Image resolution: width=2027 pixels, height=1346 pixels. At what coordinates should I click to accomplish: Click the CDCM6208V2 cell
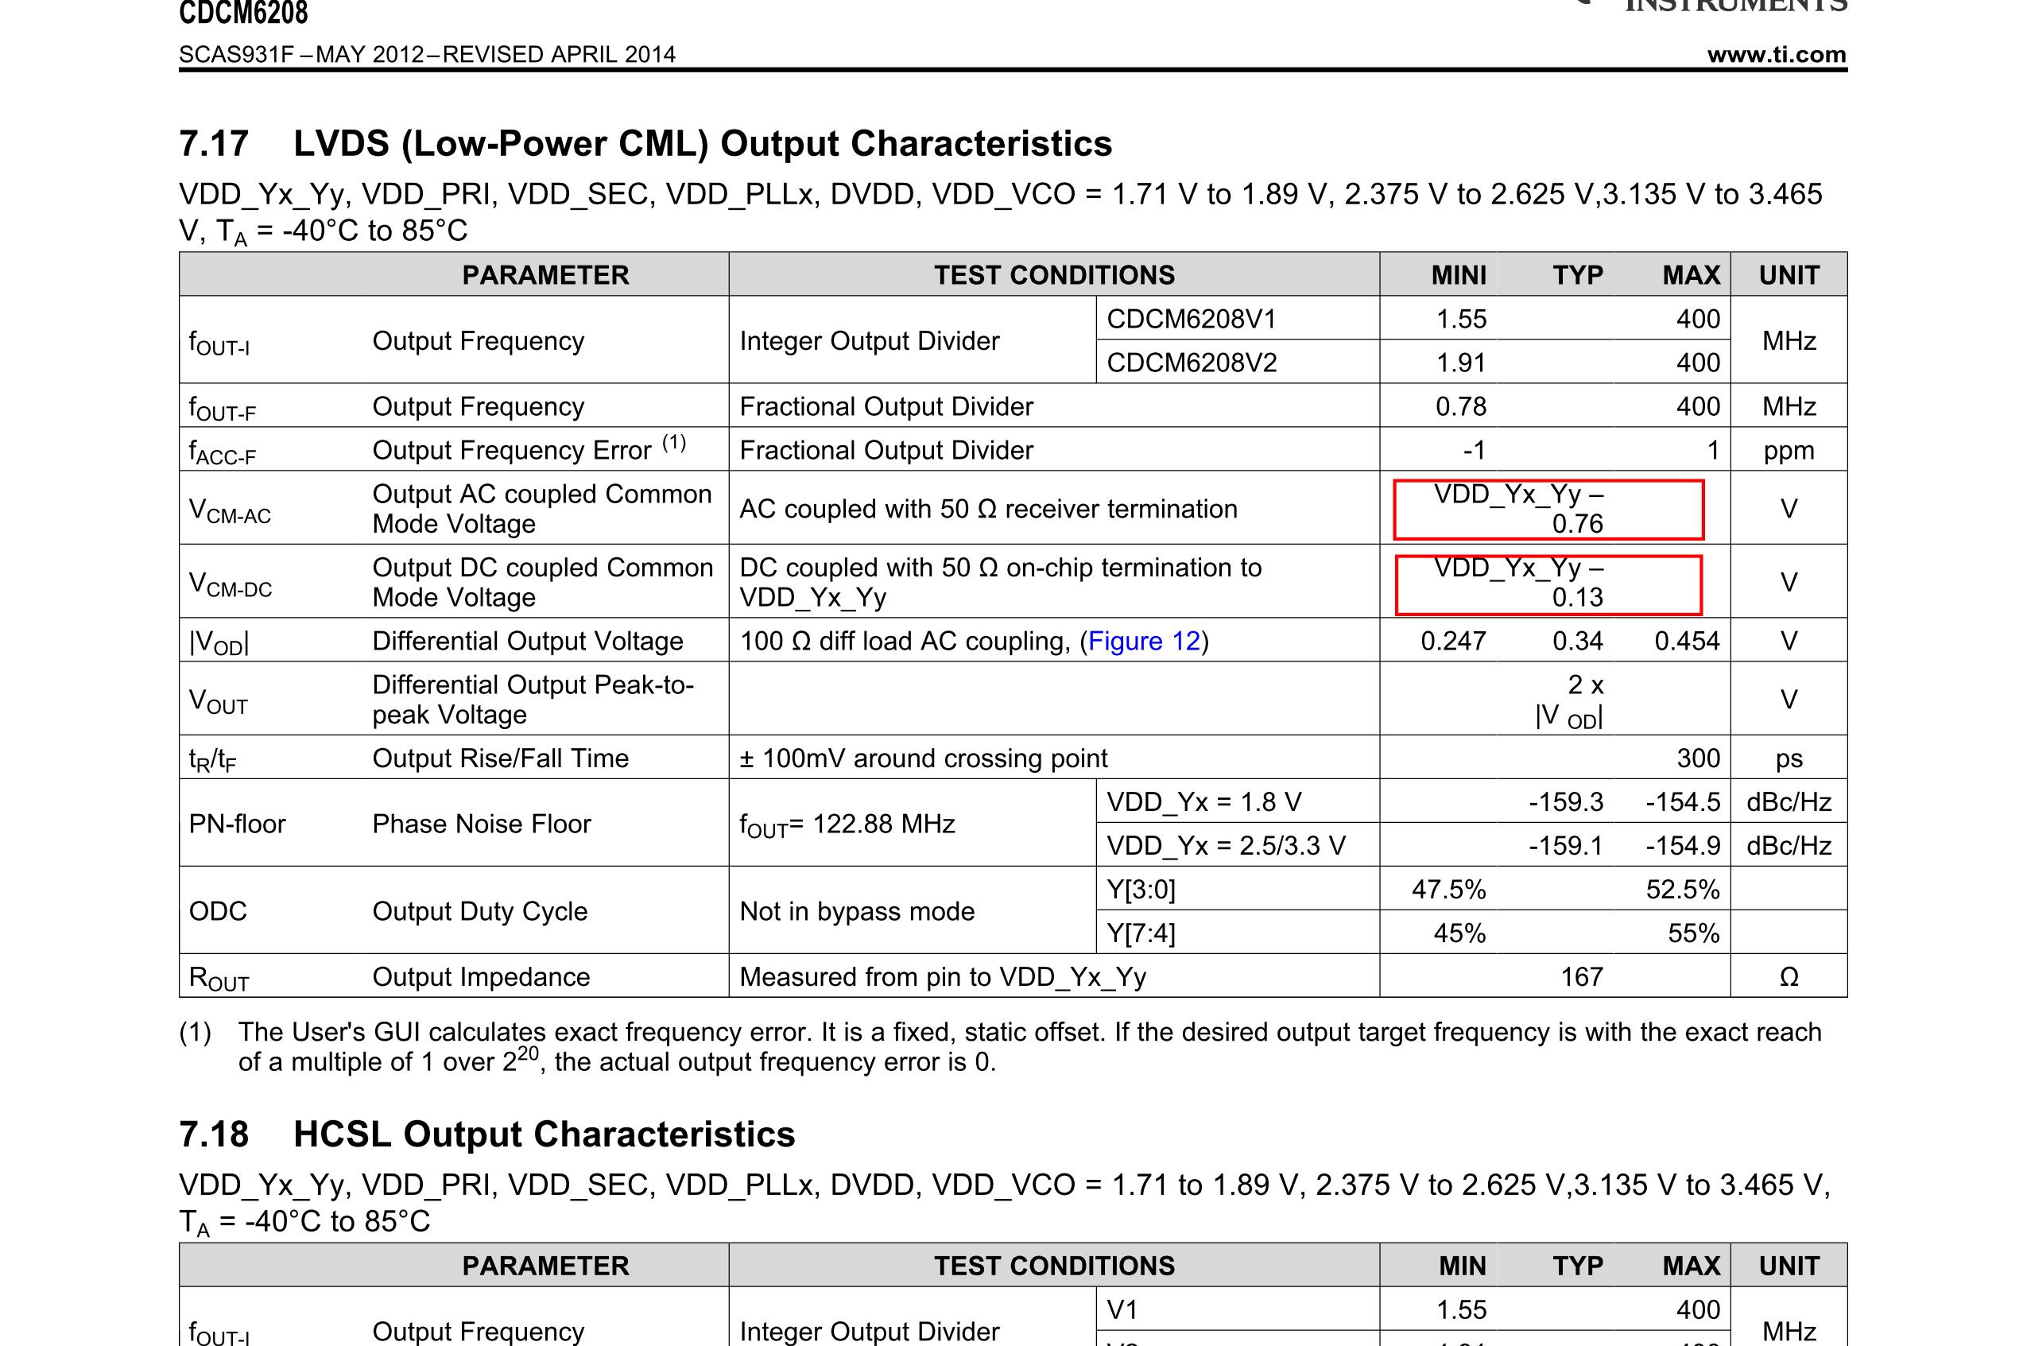1191,363
